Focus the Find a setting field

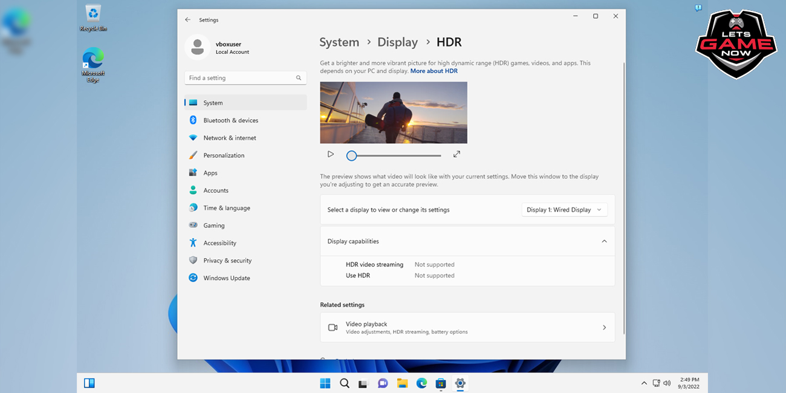point(245,78)
